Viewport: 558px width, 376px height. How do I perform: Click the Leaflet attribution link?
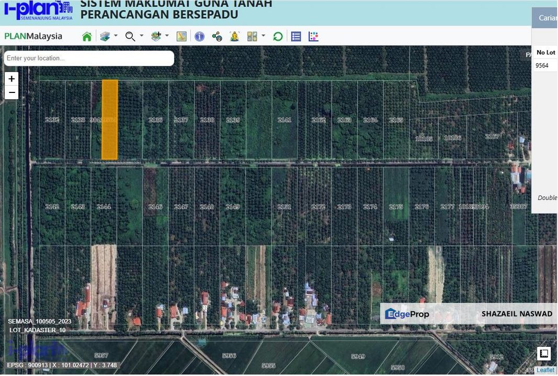point(546,370)
